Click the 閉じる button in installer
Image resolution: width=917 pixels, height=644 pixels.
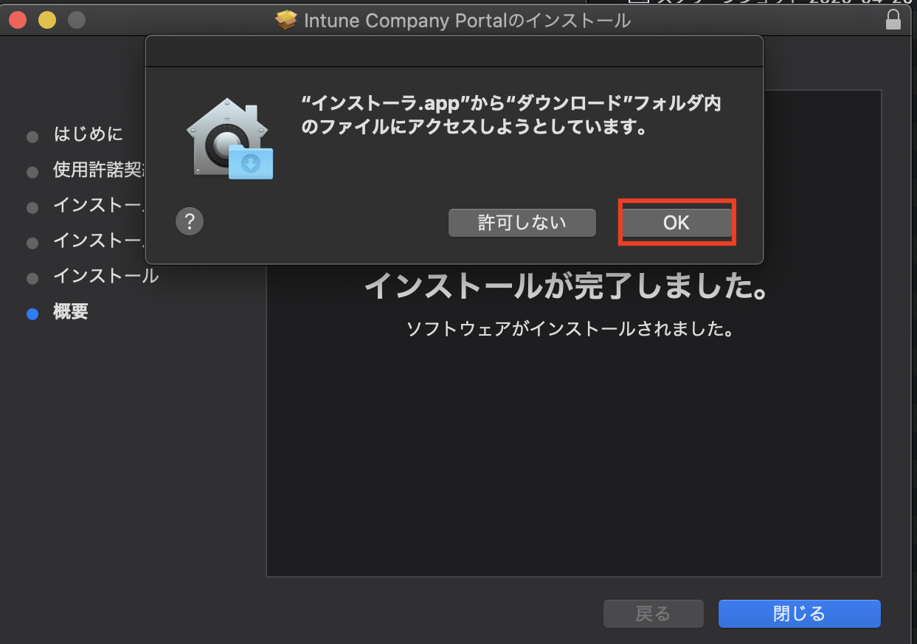[x=799, y=613]
